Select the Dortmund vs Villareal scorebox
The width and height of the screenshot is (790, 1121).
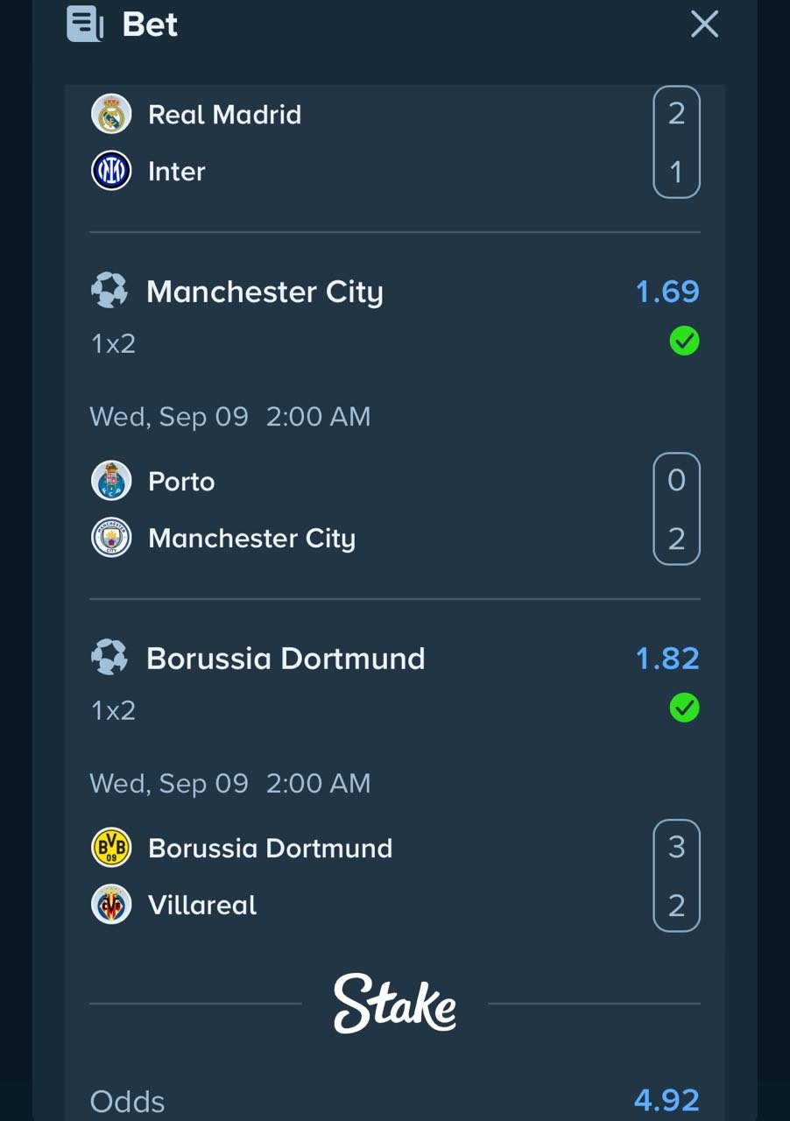[676, 876]
